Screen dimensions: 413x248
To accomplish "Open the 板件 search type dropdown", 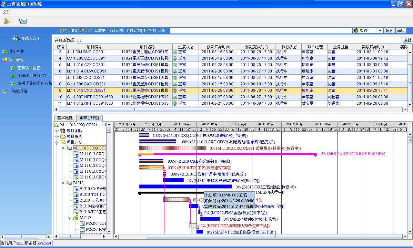I will [x=380, y=31].
